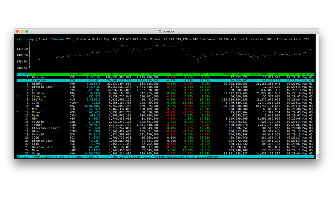This screenshot has height=199, width=333.
Task: Click Bitcoin price 9,206.83
Action: pyautogui.click(x=93, y=78)
